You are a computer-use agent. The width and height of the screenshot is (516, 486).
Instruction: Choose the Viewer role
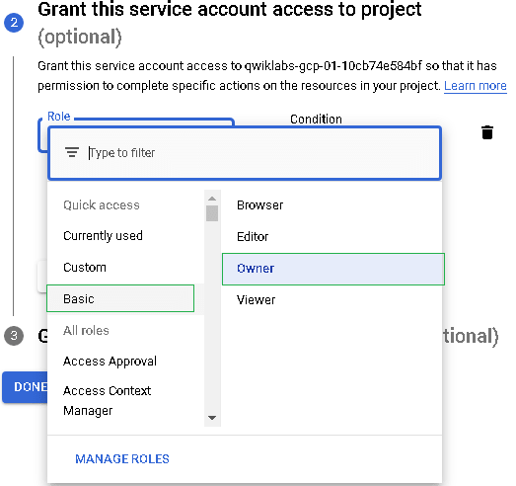(x=332, y=300)
